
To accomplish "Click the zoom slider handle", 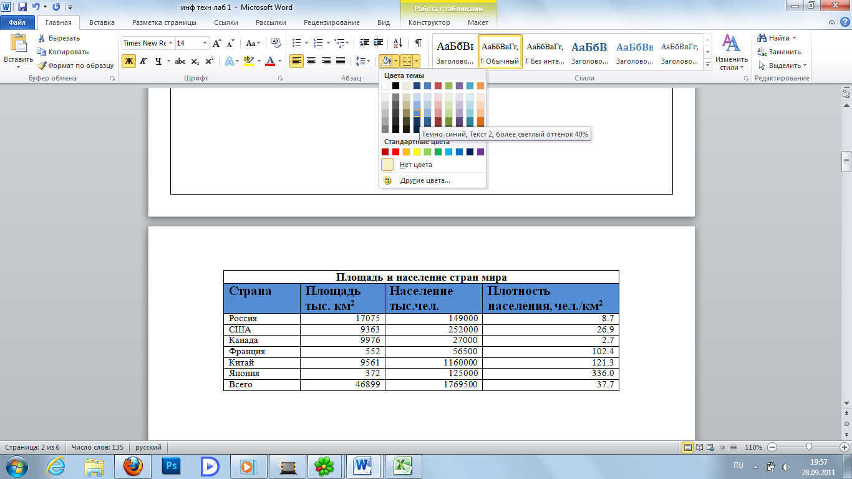I will (x=809, y=447).
